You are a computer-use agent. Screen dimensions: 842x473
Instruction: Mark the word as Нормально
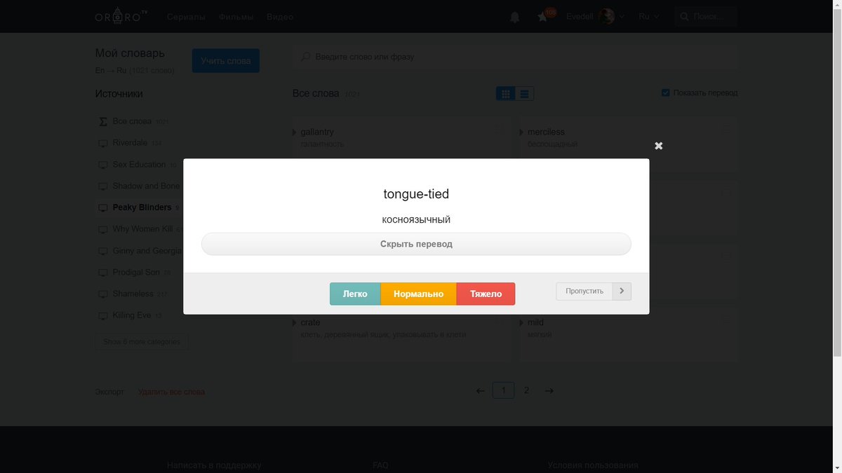(418, 294)
